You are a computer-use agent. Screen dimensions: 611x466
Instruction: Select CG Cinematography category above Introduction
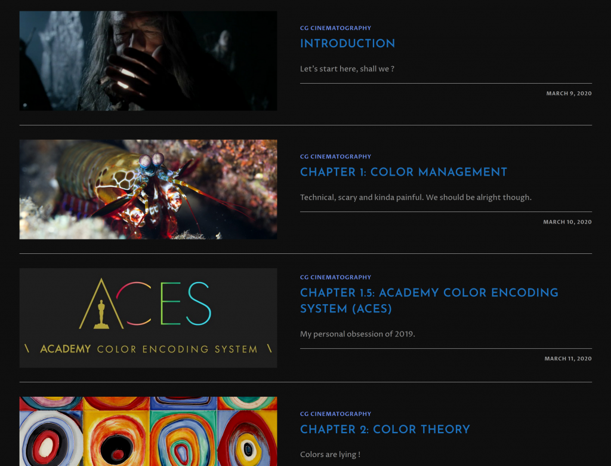point(335,28)
